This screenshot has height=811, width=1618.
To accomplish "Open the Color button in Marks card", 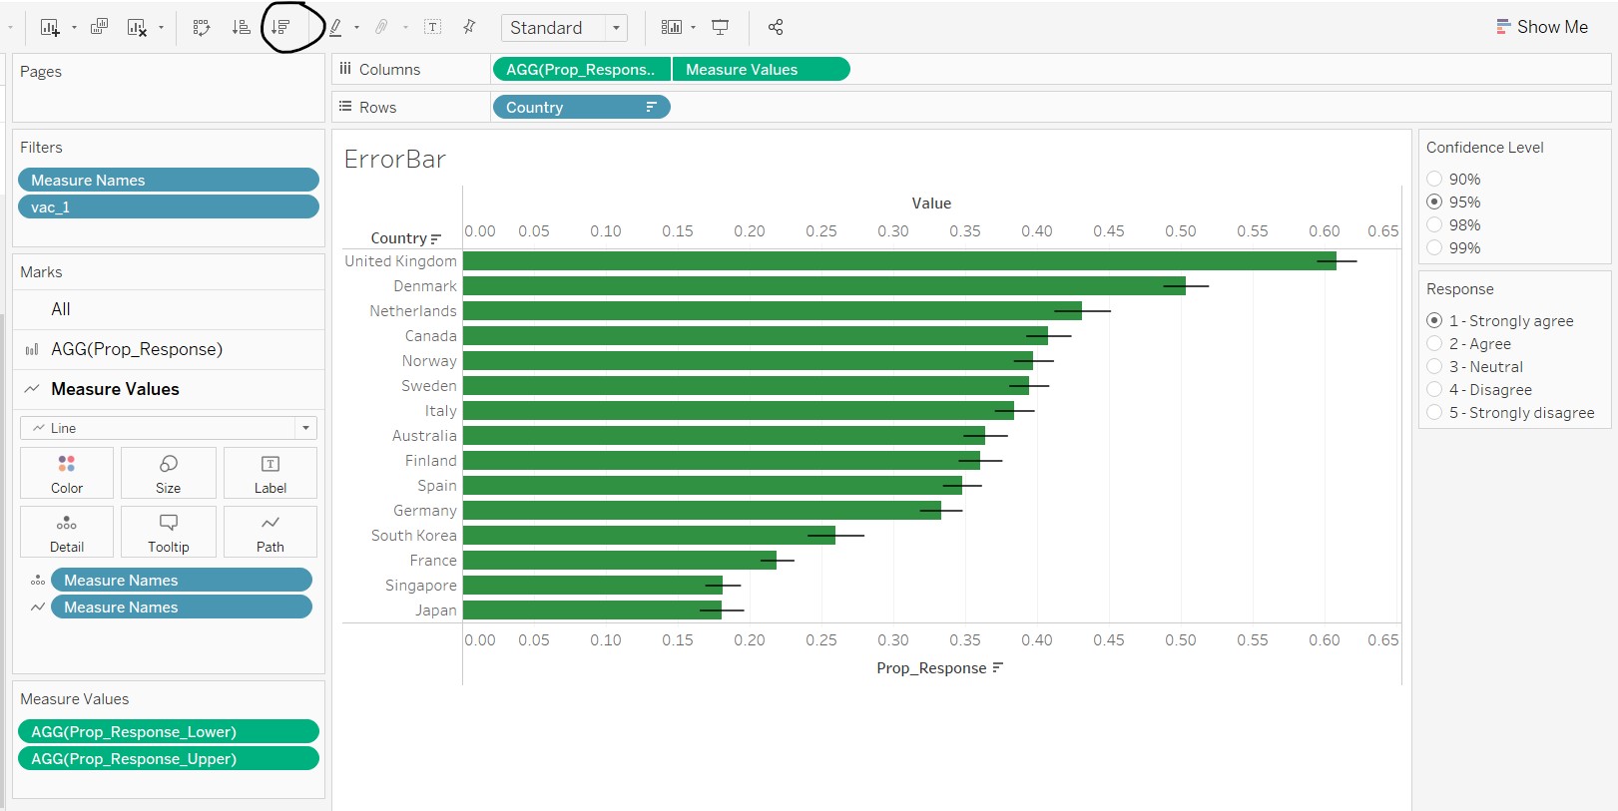I will point(67,473).
